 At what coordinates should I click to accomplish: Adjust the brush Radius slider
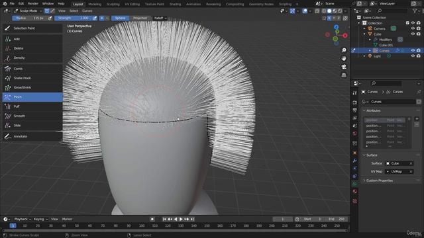[x=30, y=18]
